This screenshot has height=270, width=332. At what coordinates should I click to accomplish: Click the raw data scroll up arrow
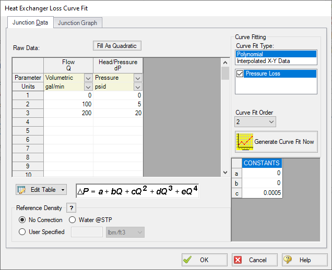coord(226,63)
